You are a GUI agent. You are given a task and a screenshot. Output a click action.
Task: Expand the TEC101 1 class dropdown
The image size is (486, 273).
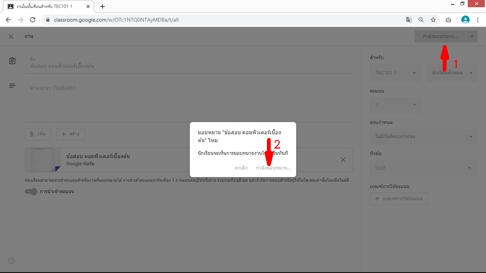coord(395,73)
